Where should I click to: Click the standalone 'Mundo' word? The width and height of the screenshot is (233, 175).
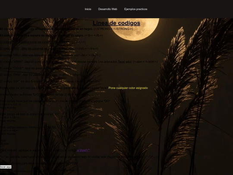(x=4, y=144)
